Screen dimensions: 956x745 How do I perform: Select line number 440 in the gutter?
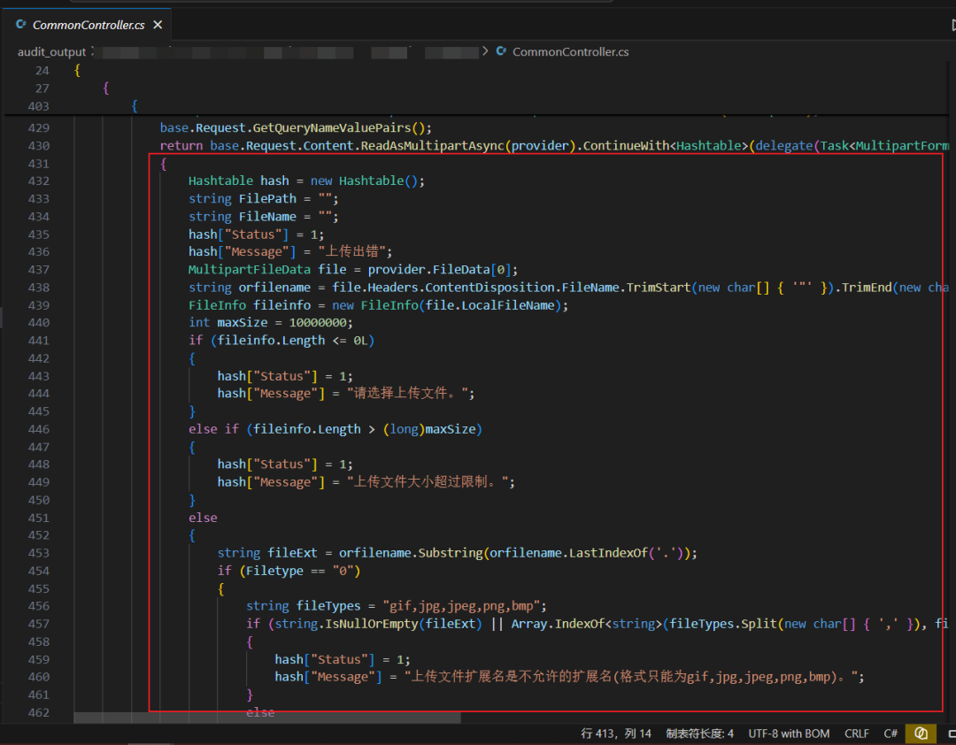coord(38,322)
